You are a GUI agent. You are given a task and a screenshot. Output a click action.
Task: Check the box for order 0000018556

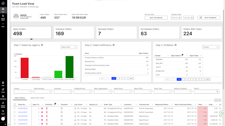[15, 108]
